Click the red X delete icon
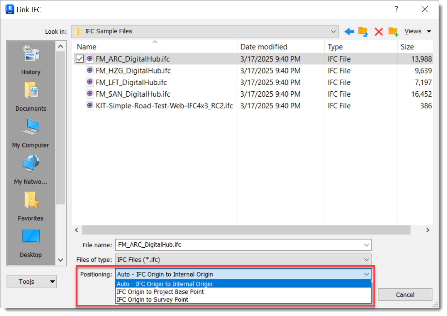Screen dimensions: 447x316 point(379,32)
